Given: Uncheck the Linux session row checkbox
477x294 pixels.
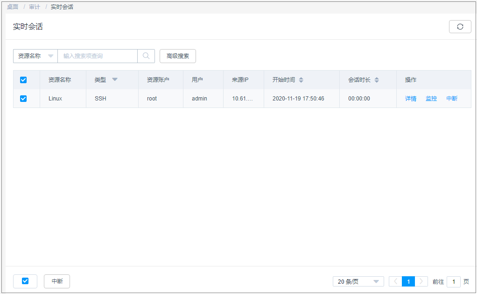Looking at the screenshot, I should (x=23, y=99).
